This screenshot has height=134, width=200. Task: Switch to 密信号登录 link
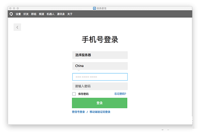[78, 112]
